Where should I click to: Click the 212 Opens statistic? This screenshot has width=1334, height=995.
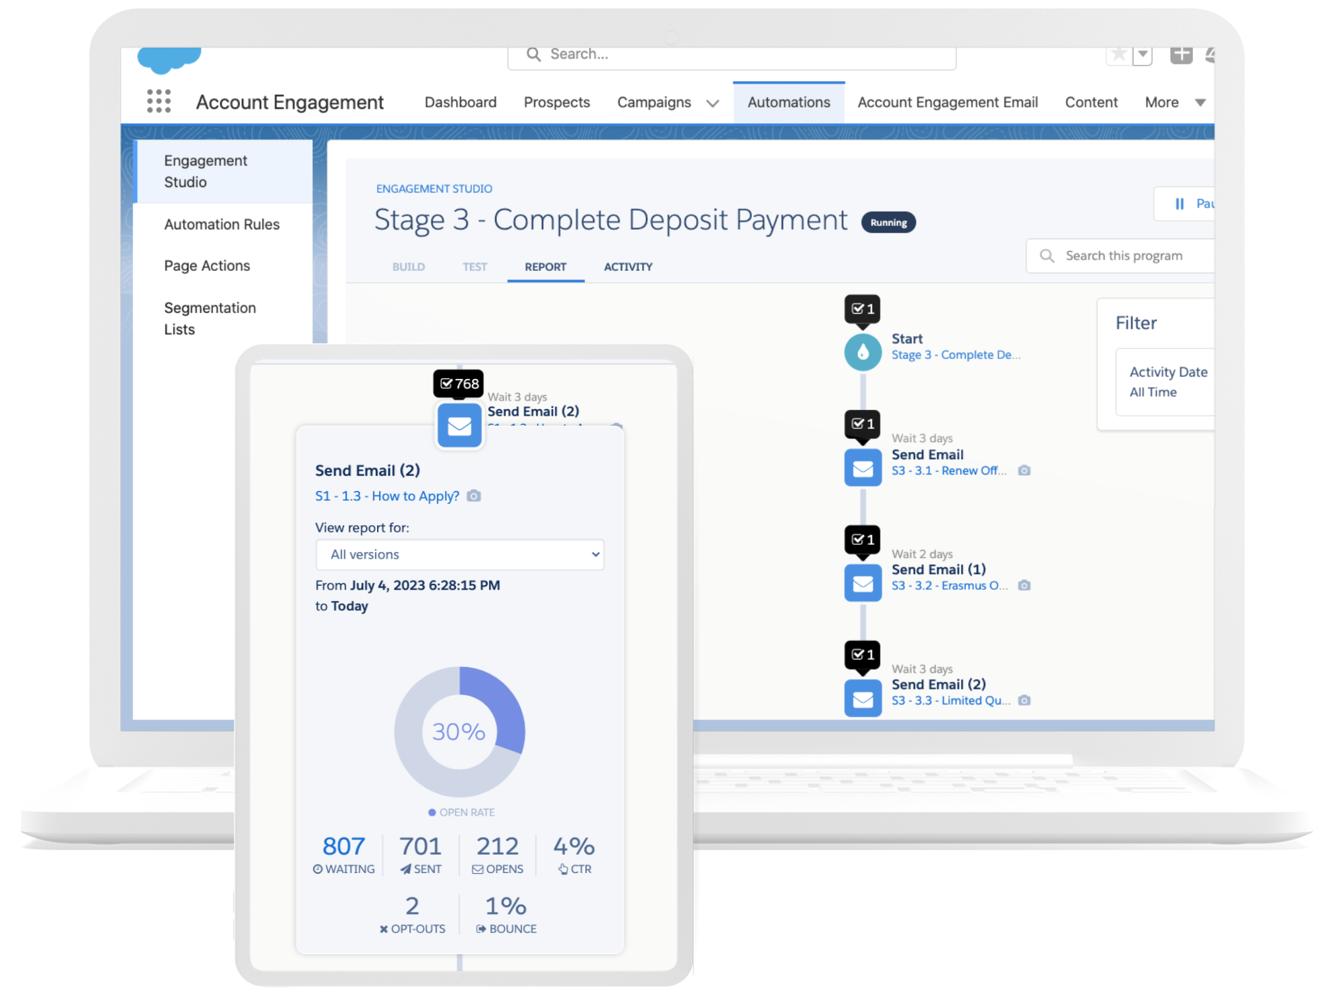498,855
